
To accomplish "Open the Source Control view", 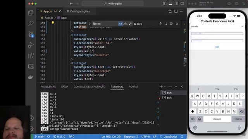I will tap(31, 34).
